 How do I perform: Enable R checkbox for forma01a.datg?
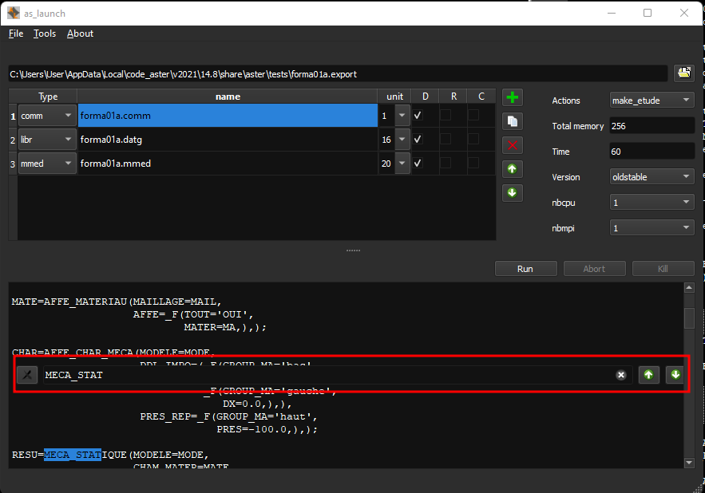(x=446, y=140)
